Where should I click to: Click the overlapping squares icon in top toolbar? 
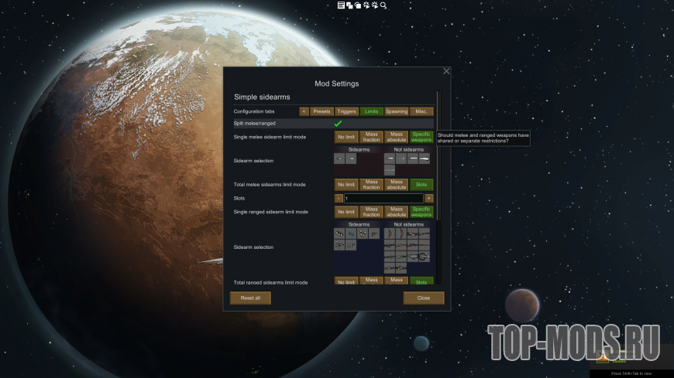tap(349, 5)
